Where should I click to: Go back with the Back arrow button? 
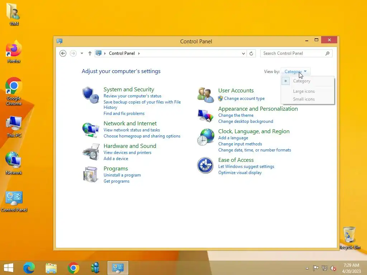63,53
